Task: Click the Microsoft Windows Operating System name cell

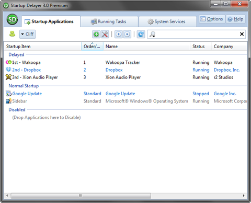Action: pos(147,101)
